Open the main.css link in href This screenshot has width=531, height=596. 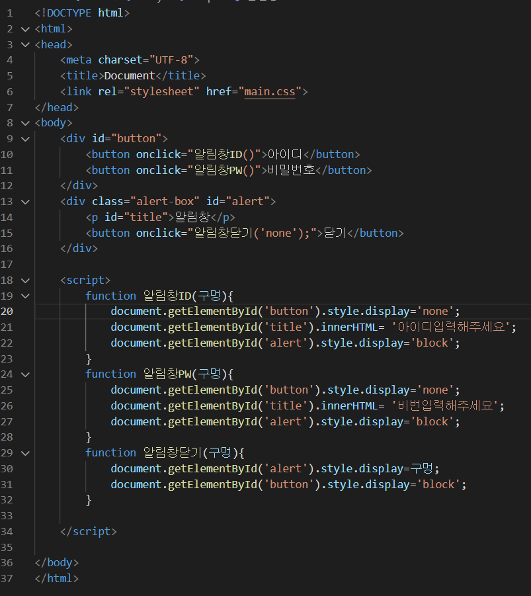click(x=270, y=91)
